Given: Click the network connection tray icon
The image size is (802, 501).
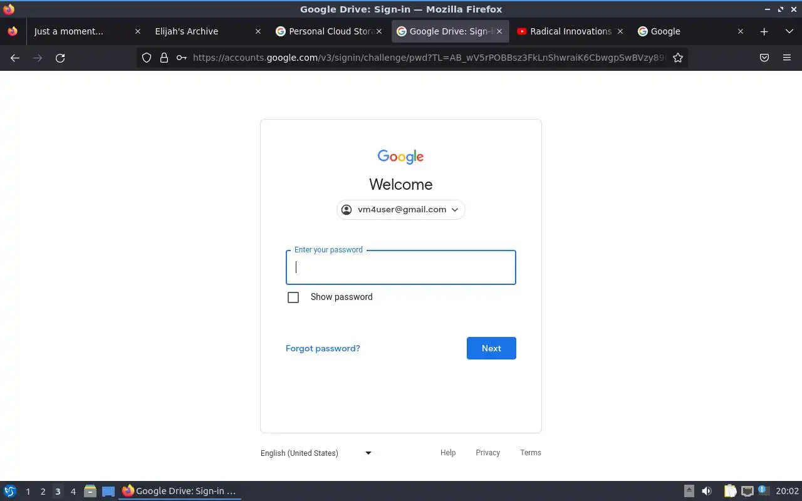Looking at the screenshot, I should (x=747, y=491).
